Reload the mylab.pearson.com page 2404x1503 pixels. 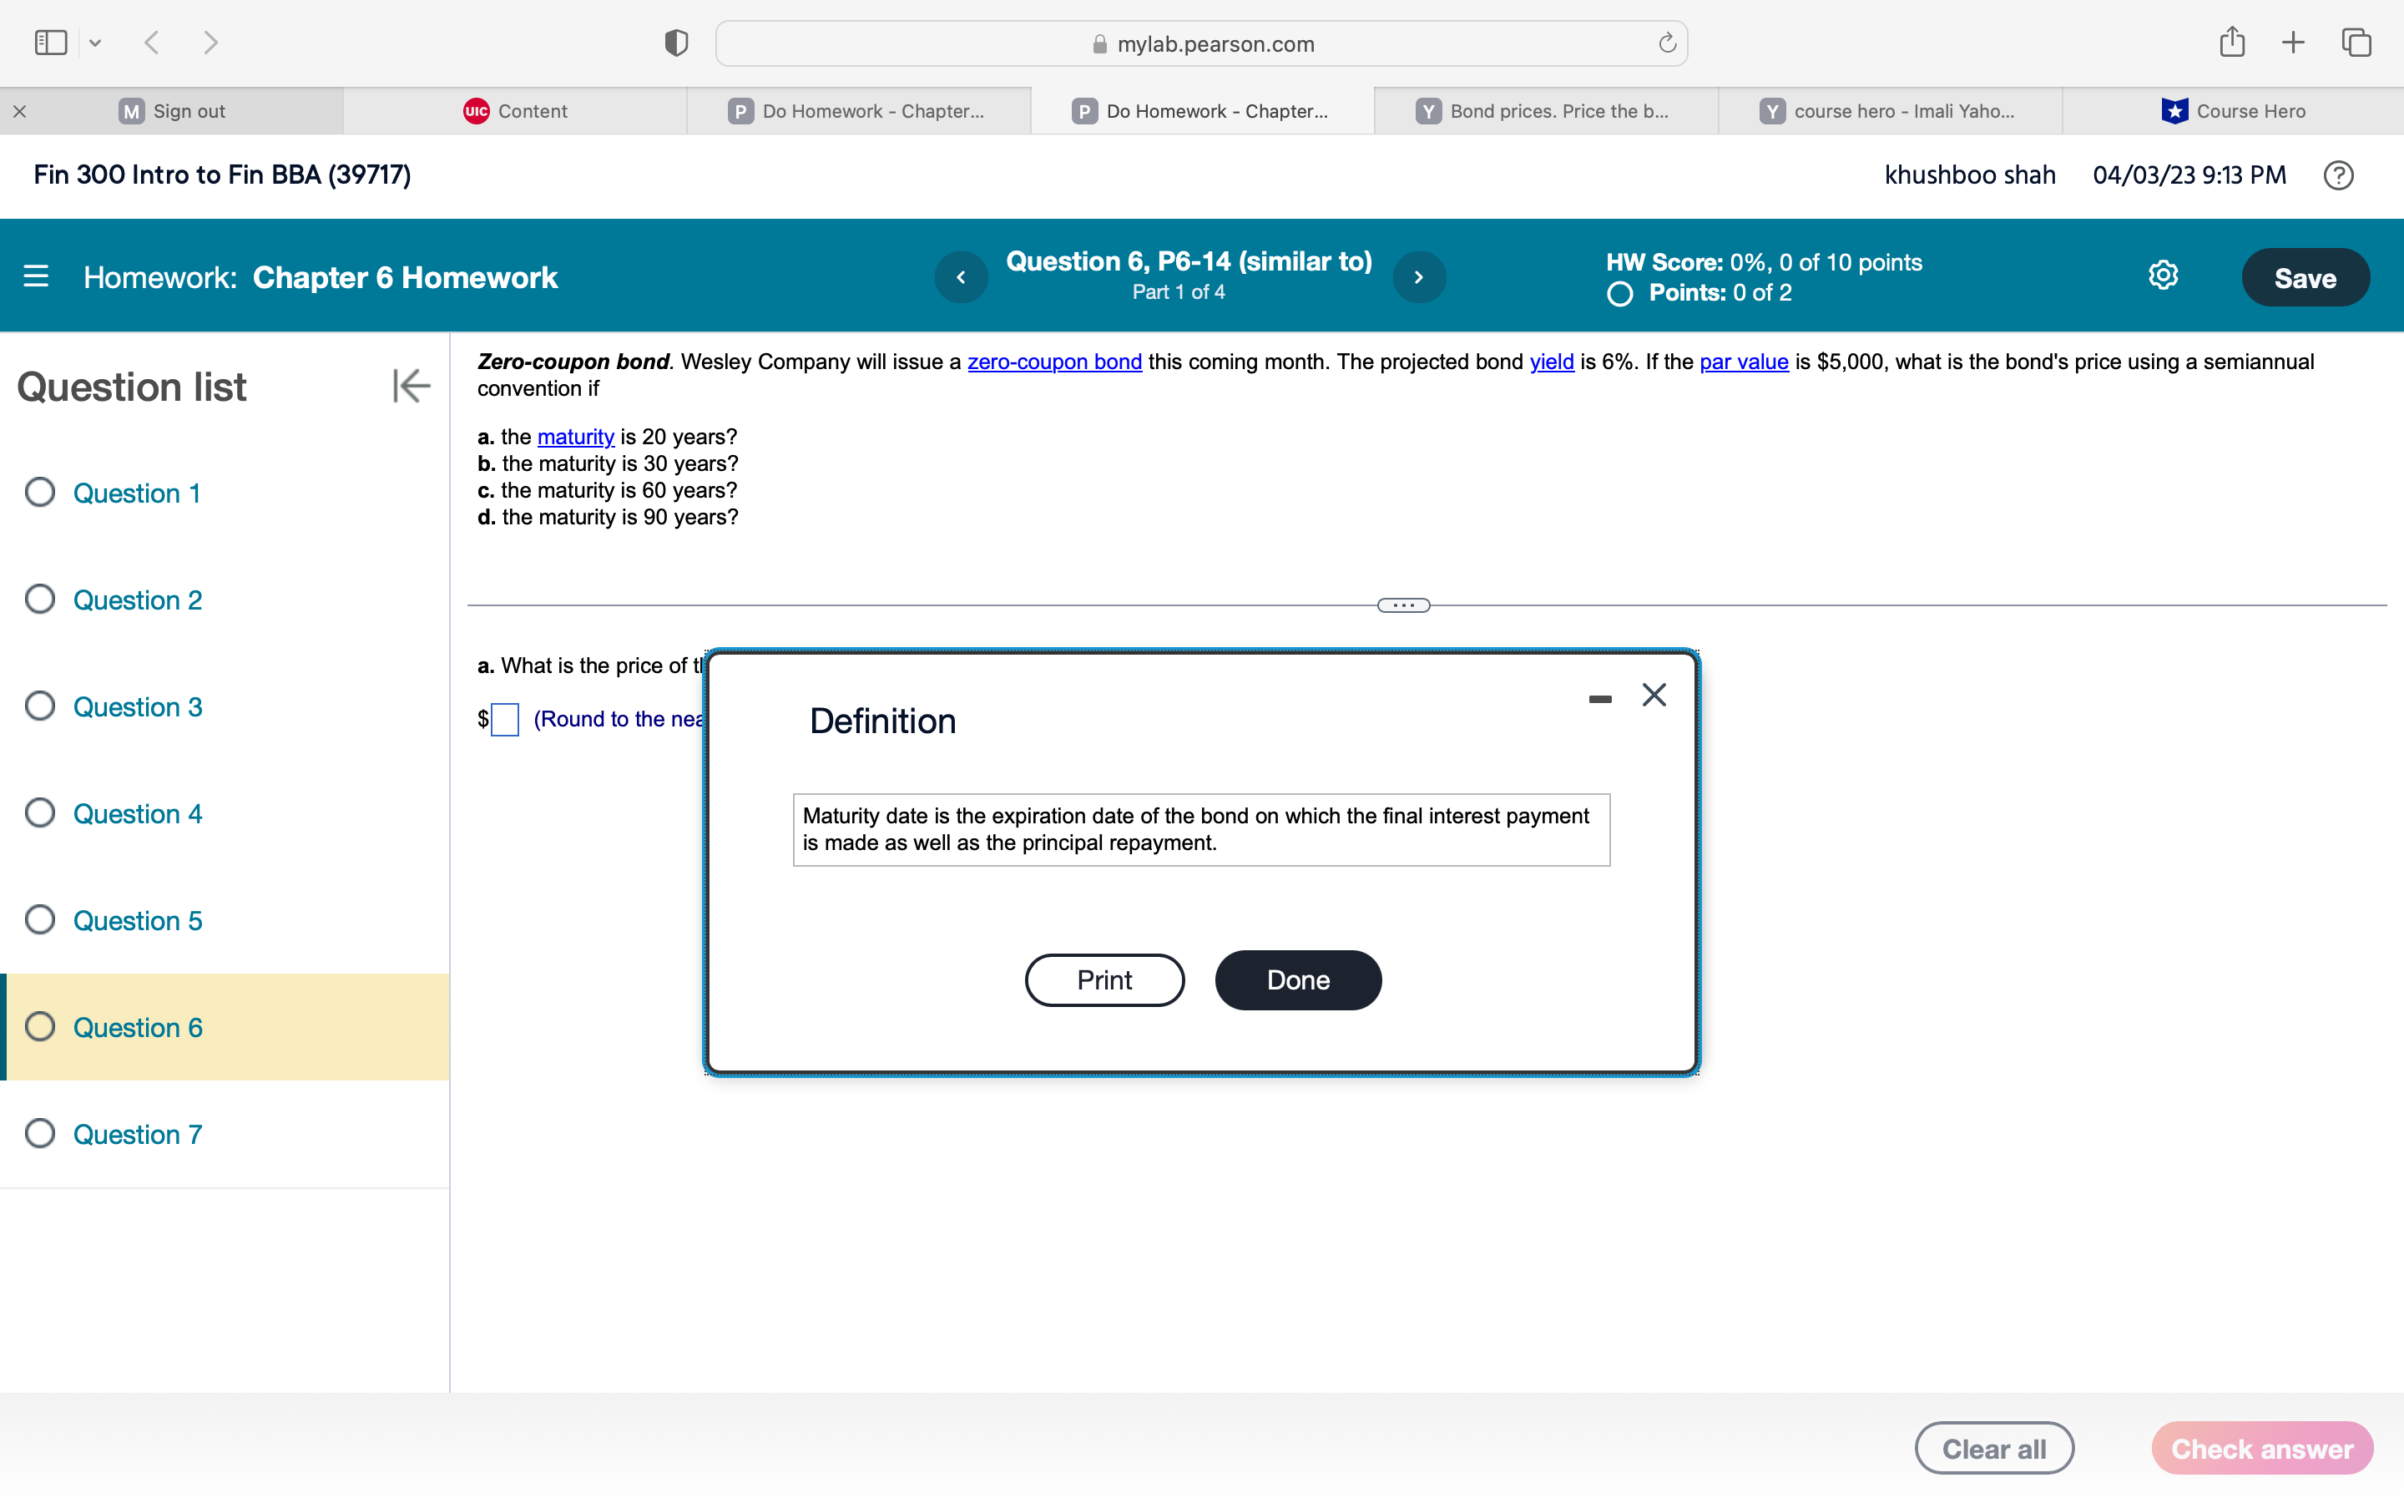coord(1665,43)
